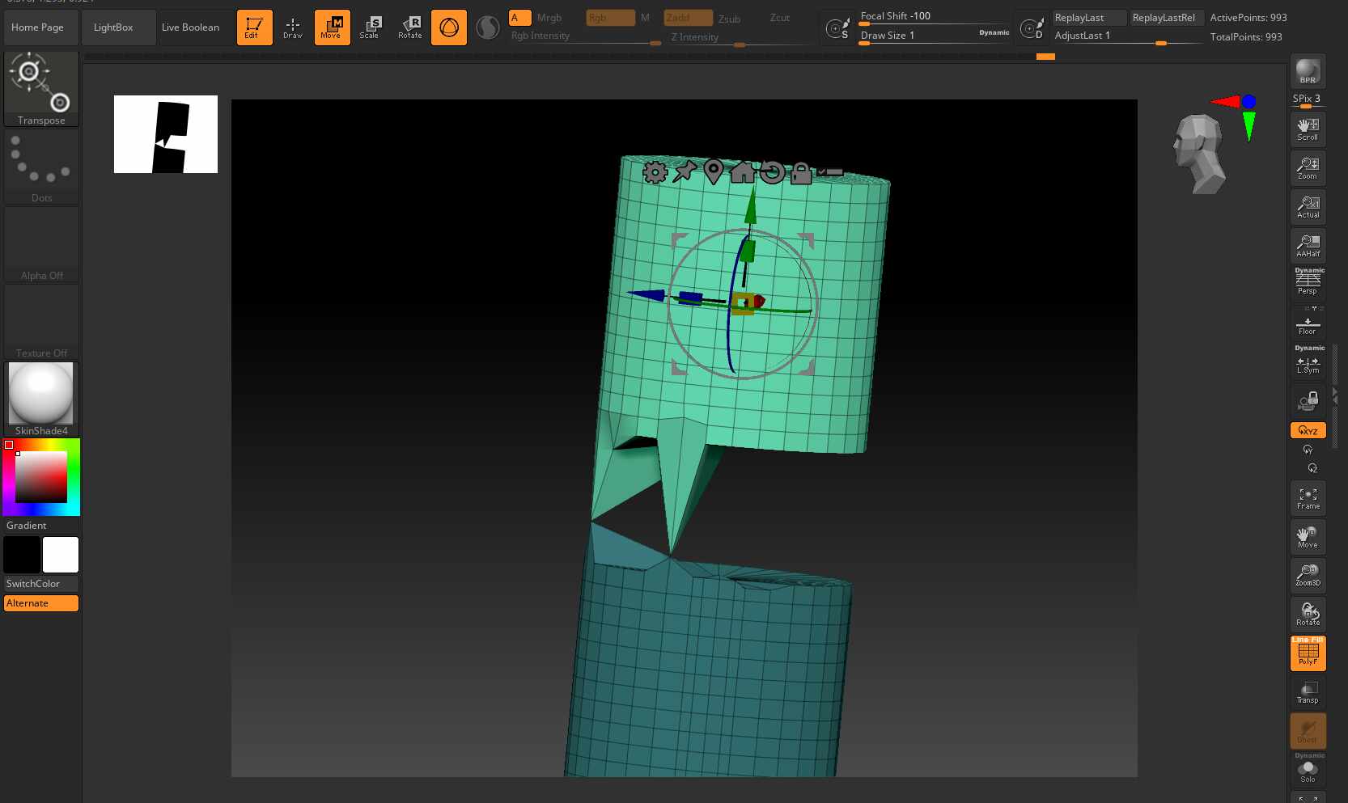1348x803 pixels.
Task: Toggle PolyF wireframe display
Action: click(x=1308, y=653)
